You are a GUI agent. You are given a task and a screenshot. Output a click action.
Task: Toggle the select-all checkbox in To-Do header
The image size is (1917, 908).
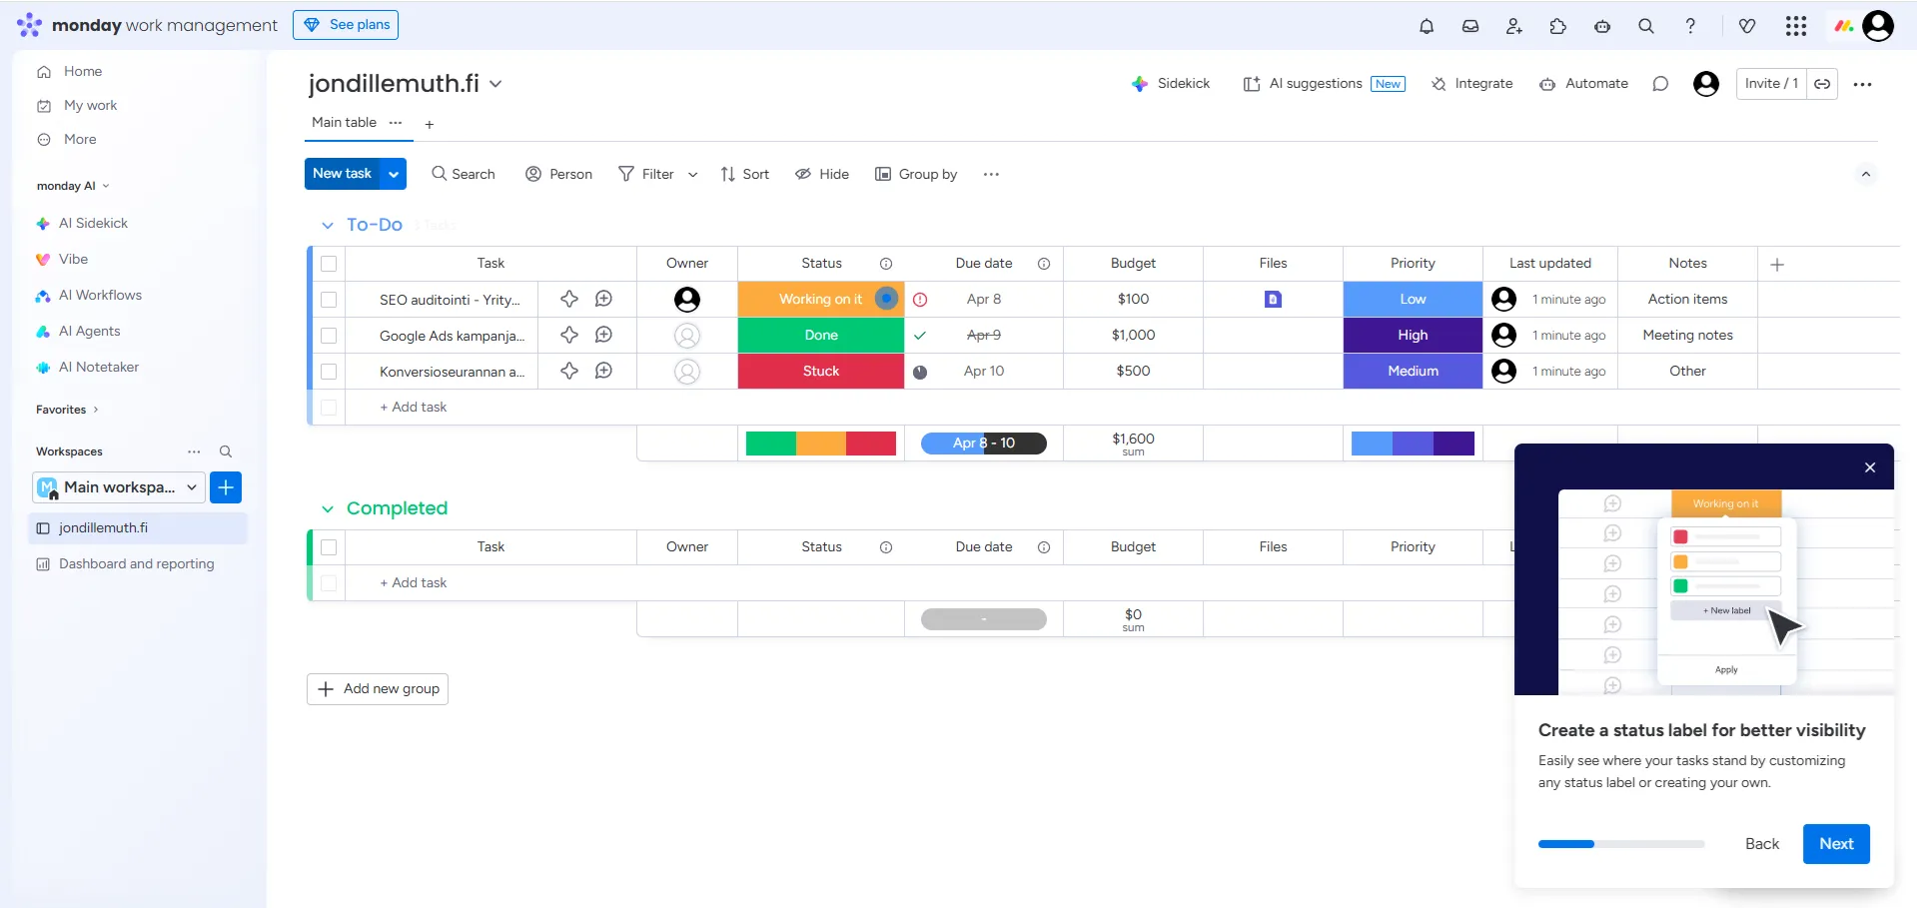[329, 264]
